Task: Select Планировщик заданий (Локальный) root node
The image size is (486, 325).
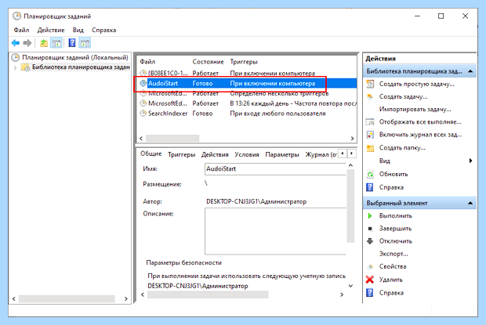Action: click(75, 57)
